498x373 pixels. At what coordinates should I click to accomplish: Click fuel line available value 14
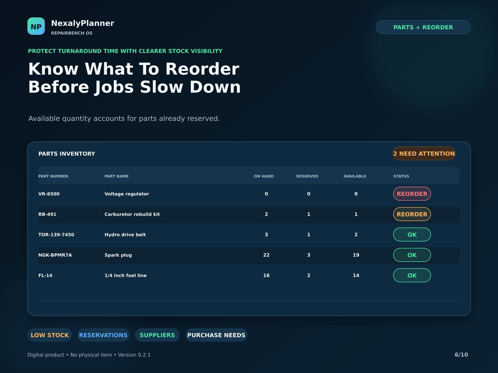click(x=356, y=276)
